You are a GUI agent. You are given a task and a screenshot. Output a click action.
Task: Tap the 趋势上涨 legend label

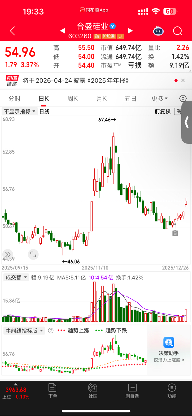click(78, 330)
